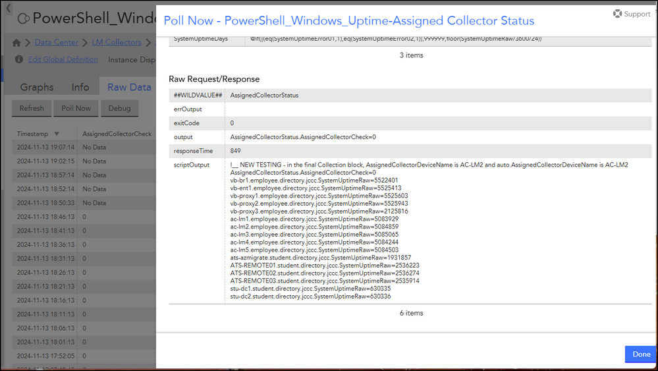
Task: Click the stu-dc2 SystemUptimeRaw=630336 line
Action: click(x=310, y=297)
